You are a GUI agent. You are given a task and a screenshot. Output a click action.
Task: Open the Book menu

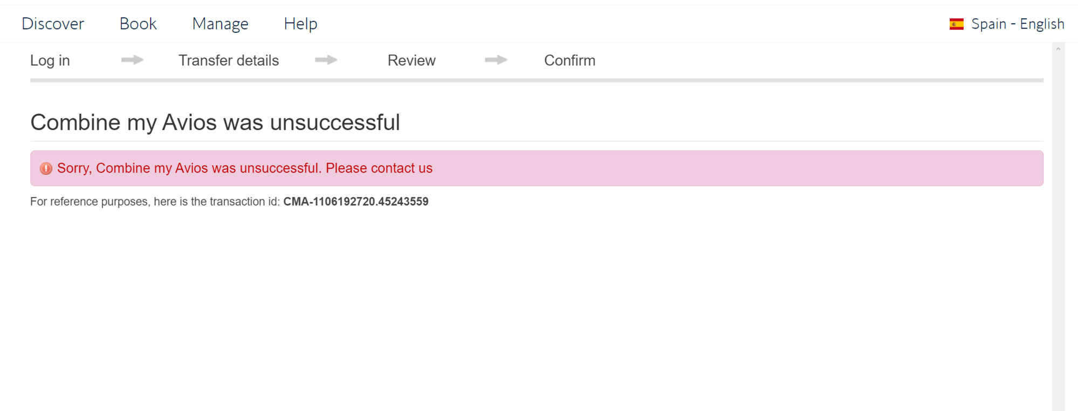point(138,24)
